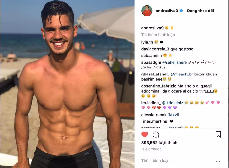Viewport: 229px width, 168px height.
Task: Save post with the bookmark icon
Action: (218, 134)
